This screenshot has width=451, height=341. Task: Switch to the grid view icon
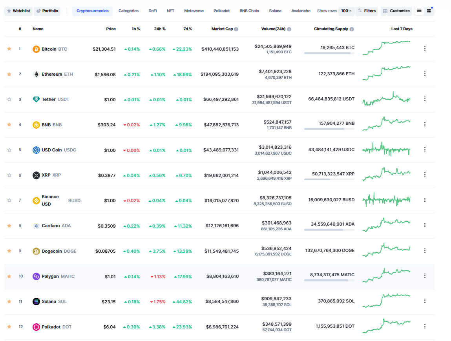(429, 11)
